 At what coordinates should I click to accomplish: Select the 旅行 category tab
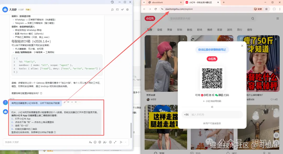(x=239, y=30)
